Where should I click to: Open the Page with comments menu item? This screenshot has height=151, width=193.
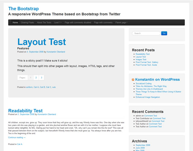(103, 23)
